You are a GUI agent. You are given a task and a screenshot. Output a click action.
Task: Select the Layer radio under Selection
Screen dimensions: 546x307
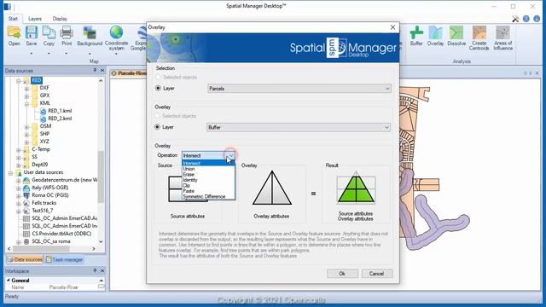(158, 89)
